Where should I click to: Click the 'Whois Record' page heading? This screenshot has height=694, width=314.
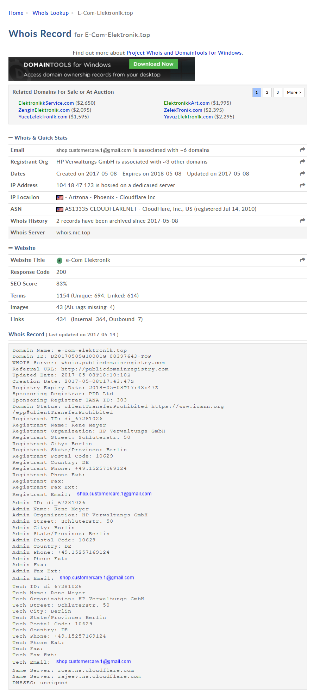(x=40, y=34)
